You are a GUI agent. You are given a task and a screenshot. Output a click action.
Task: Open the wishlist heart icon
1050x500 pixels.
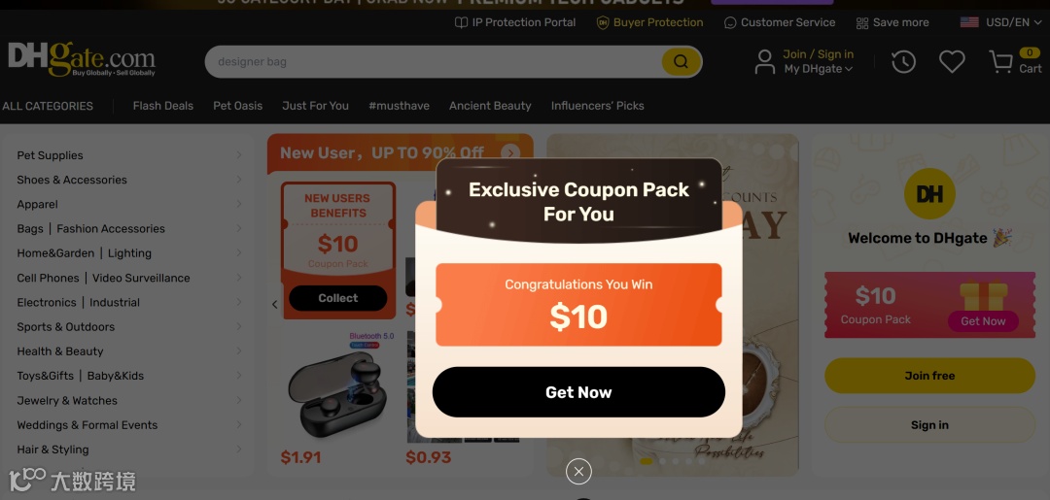pos(952,62)
